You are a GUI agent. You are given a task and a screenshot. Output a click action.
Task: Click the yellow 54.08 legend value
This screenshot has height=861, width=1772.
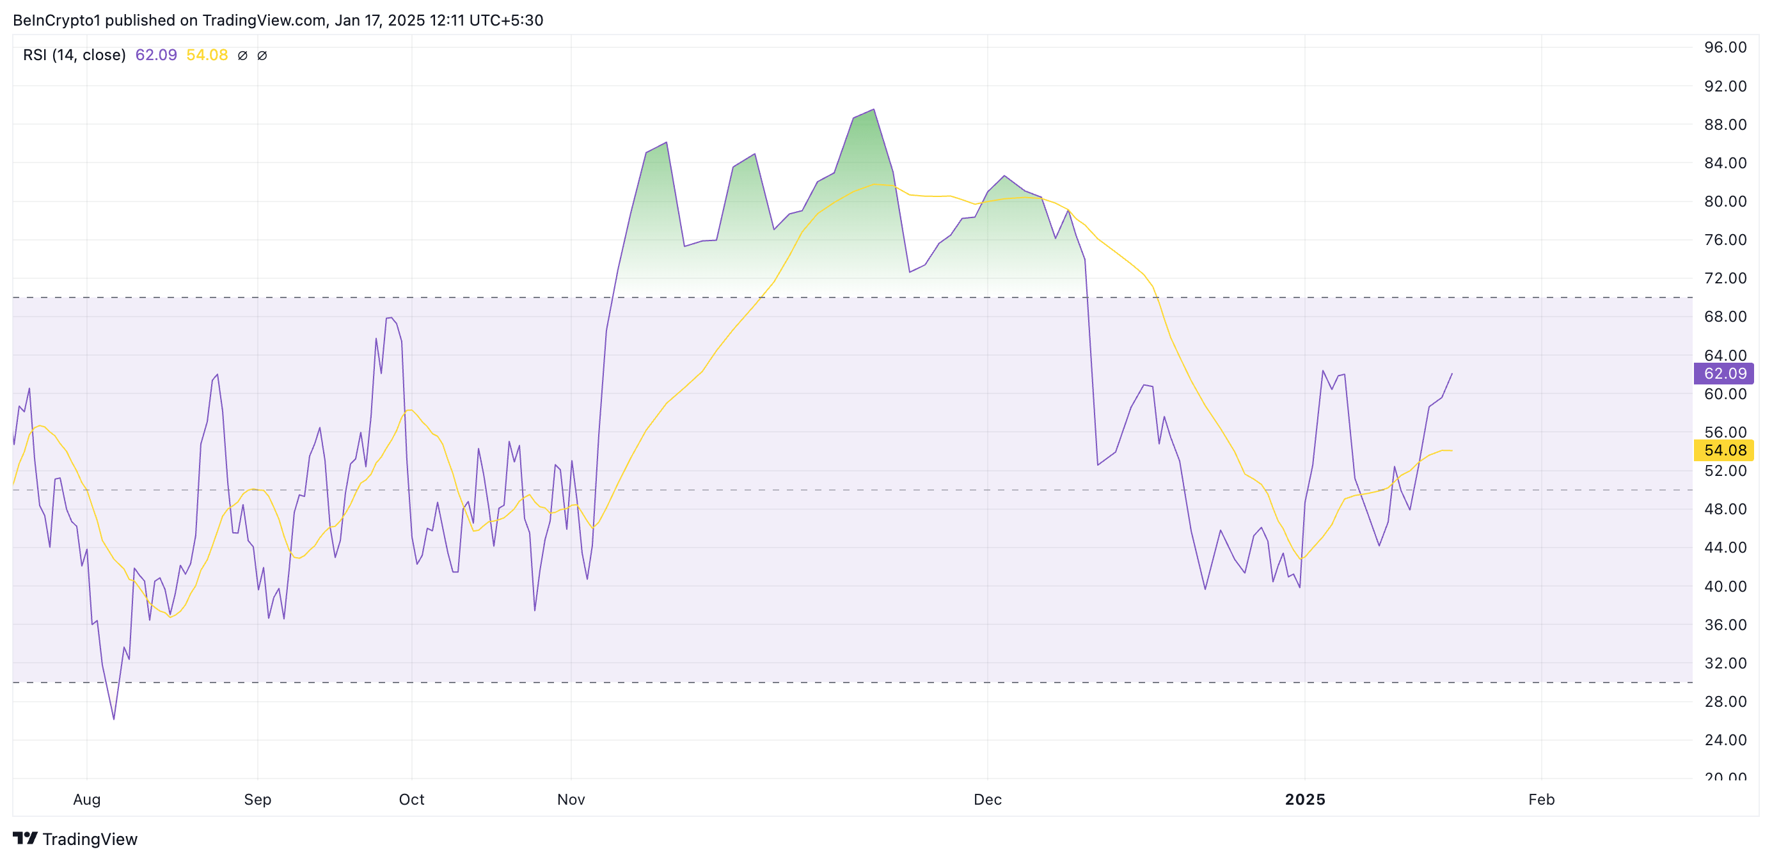207,55
